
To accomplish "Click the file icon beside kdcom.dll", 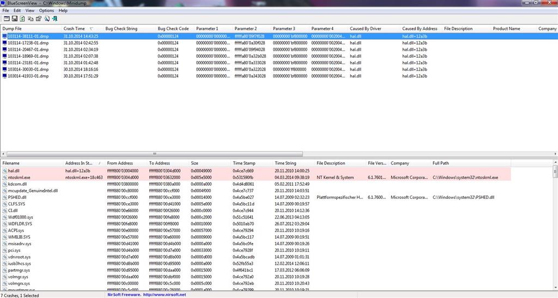I will 4,184.
